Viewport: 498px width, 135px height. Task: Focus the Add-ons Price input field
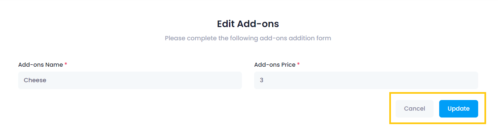tap(366, 80)
